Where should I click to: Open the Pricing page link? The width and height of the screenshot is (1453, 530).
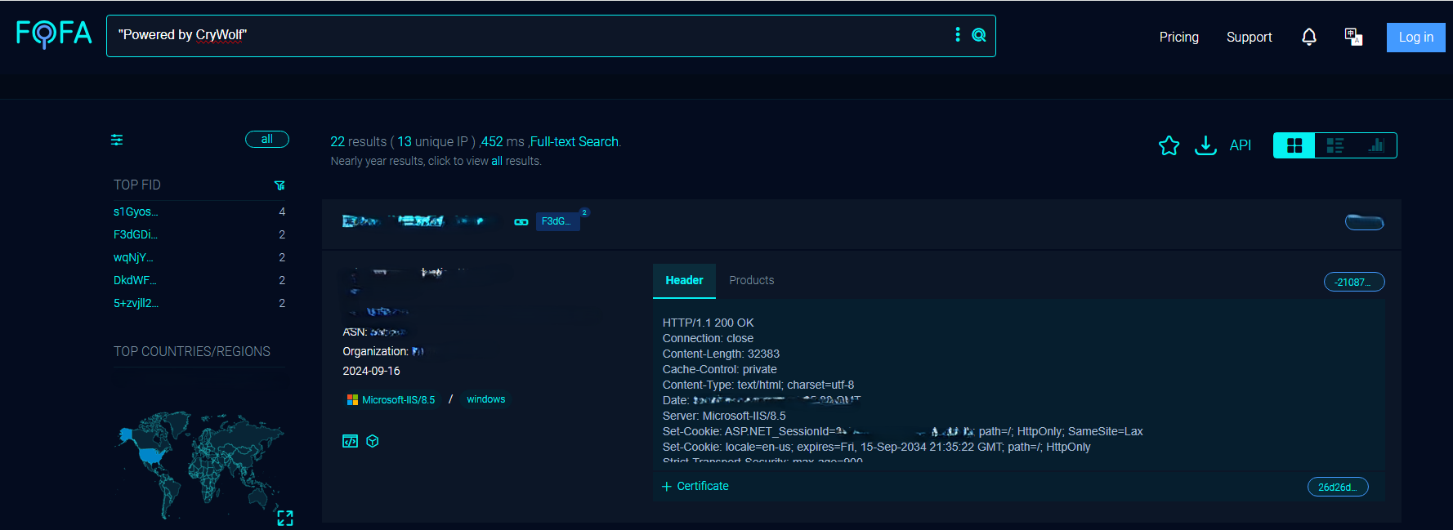click(1178, 38)
